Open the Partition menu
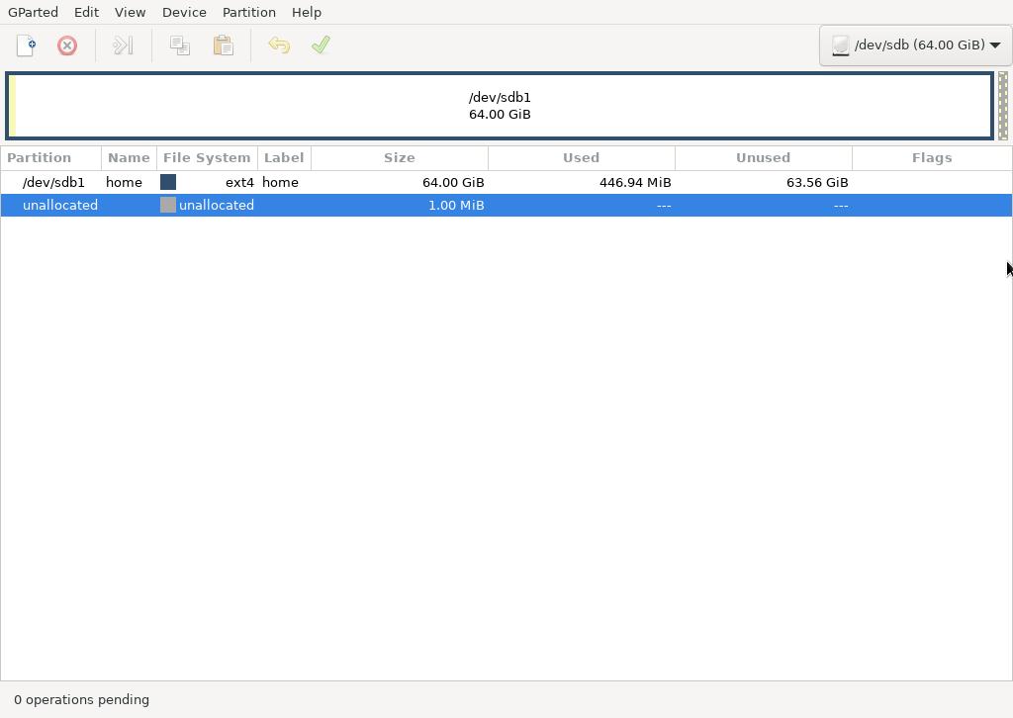1013x718 pixels. click(248, 12)
